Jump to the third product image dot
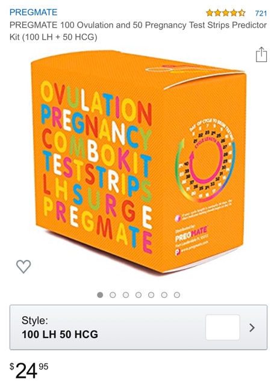277x385 pixels. coord(126,295)
